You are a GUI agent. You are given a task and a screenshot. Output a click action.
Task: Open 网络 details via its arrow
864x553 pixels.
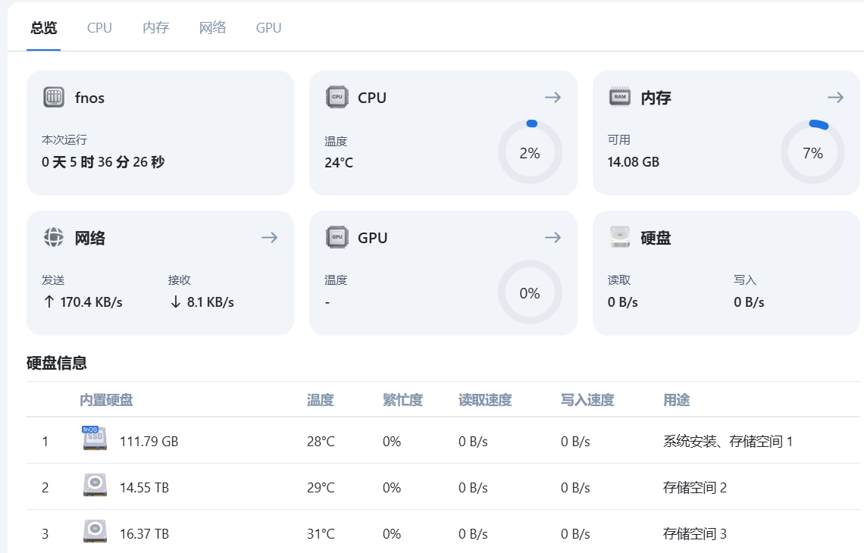click(x=269, y=237)
